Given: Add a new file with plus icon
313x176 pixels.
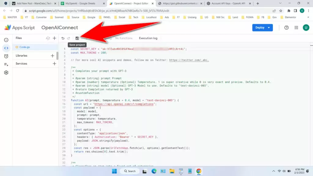Looking at the screenshot, I should pyautogui.click(x=54, y=38).
